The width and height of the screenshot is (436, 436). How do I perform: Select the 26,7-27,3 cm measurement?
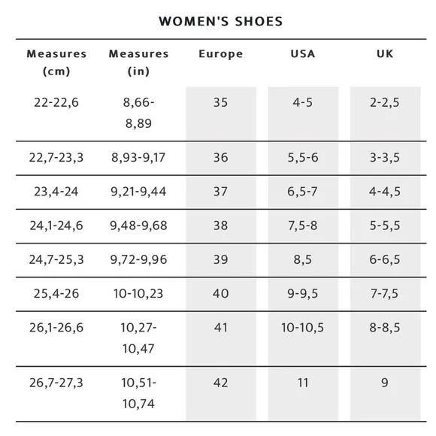[56, 383]
